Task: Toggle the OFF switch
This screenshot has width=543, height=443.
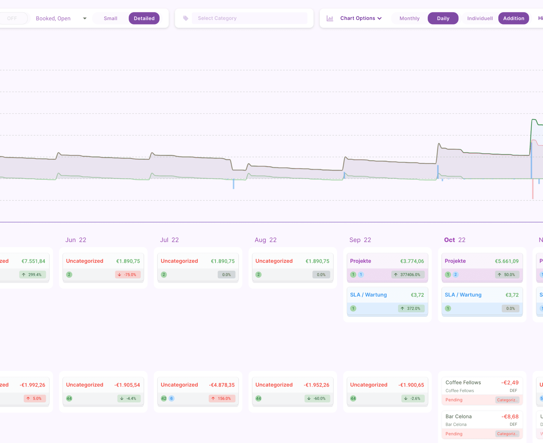Action: click(x=12, y=18)
